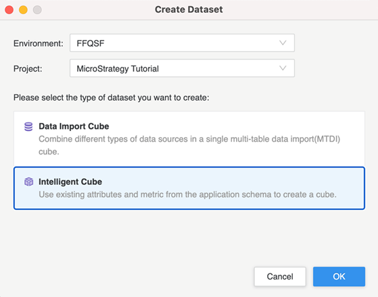
Task: Select the Data Import Cube option
Action: pos(189,139)
